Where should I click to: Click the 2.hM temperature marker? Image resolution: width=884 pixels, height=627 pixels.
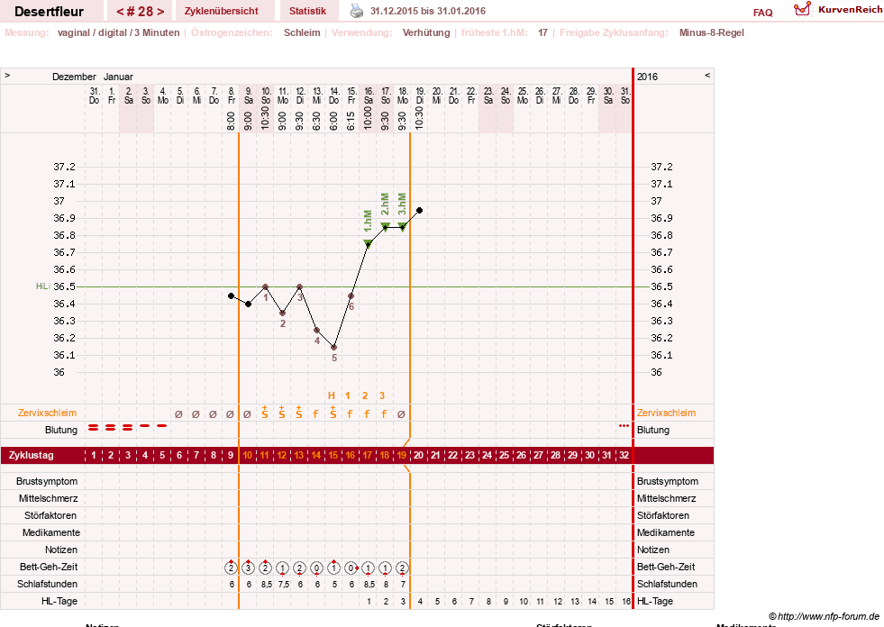(x=386, y=226)
